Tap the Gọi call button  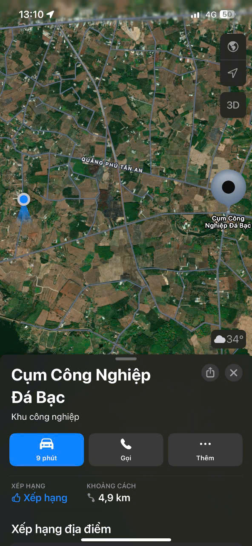click(x=126, y=450)
